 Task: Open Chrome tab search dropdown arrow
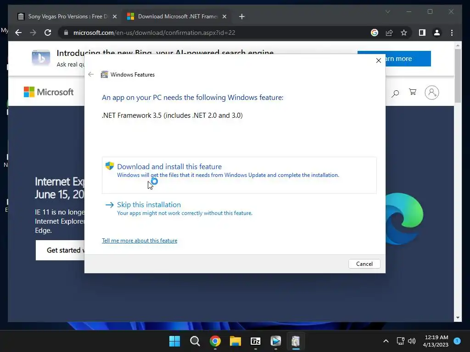tap(387, 11)
